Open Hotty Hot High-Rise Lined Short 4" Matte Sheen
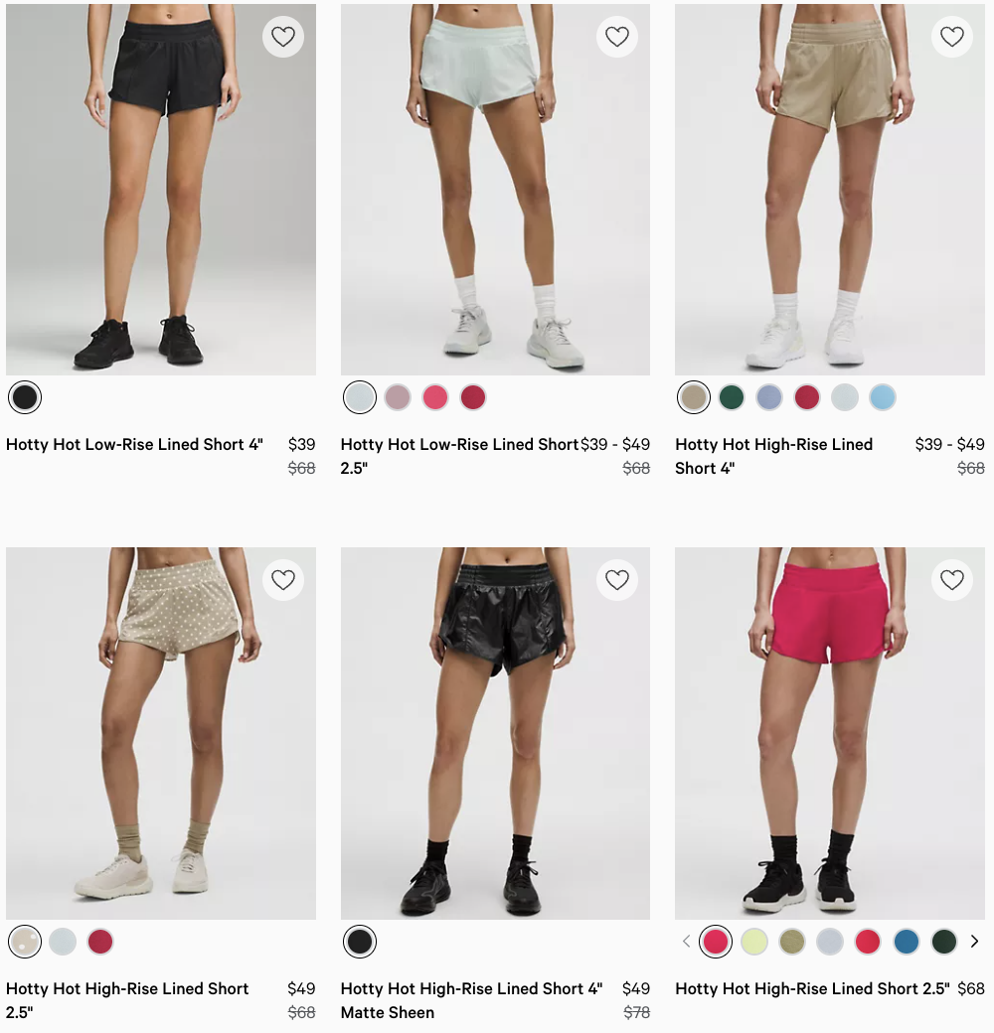The width and height of the screenshot is (994, 1033). [x=471, y=1000]
